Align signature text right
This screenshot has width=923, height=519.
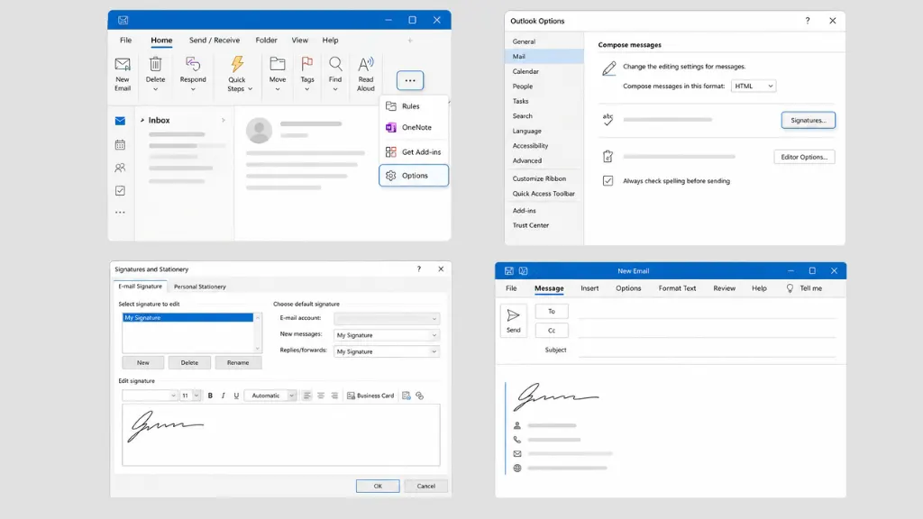334,396
